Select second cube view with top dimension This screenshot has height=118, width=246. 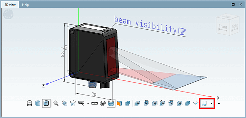(x=146, y=103)
